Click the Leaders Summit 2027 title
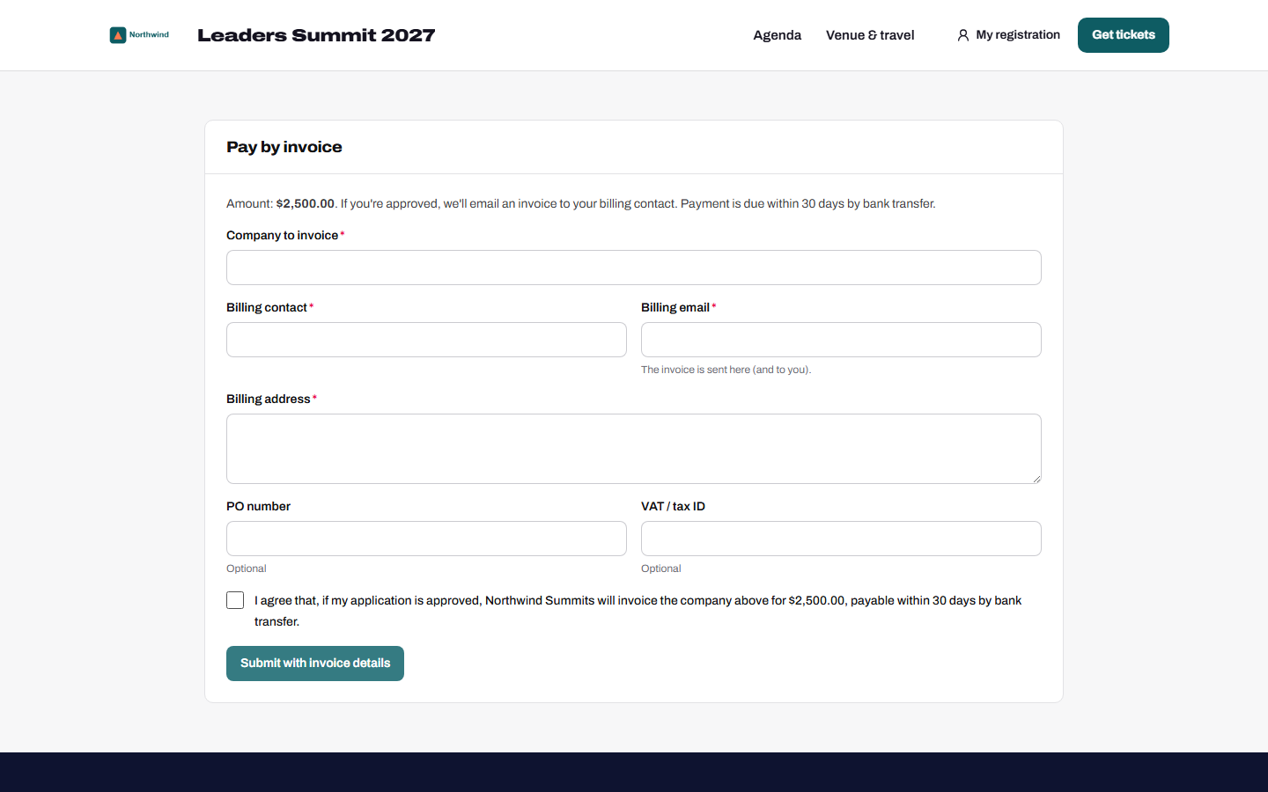1268x792 pixels. [316, 35]
